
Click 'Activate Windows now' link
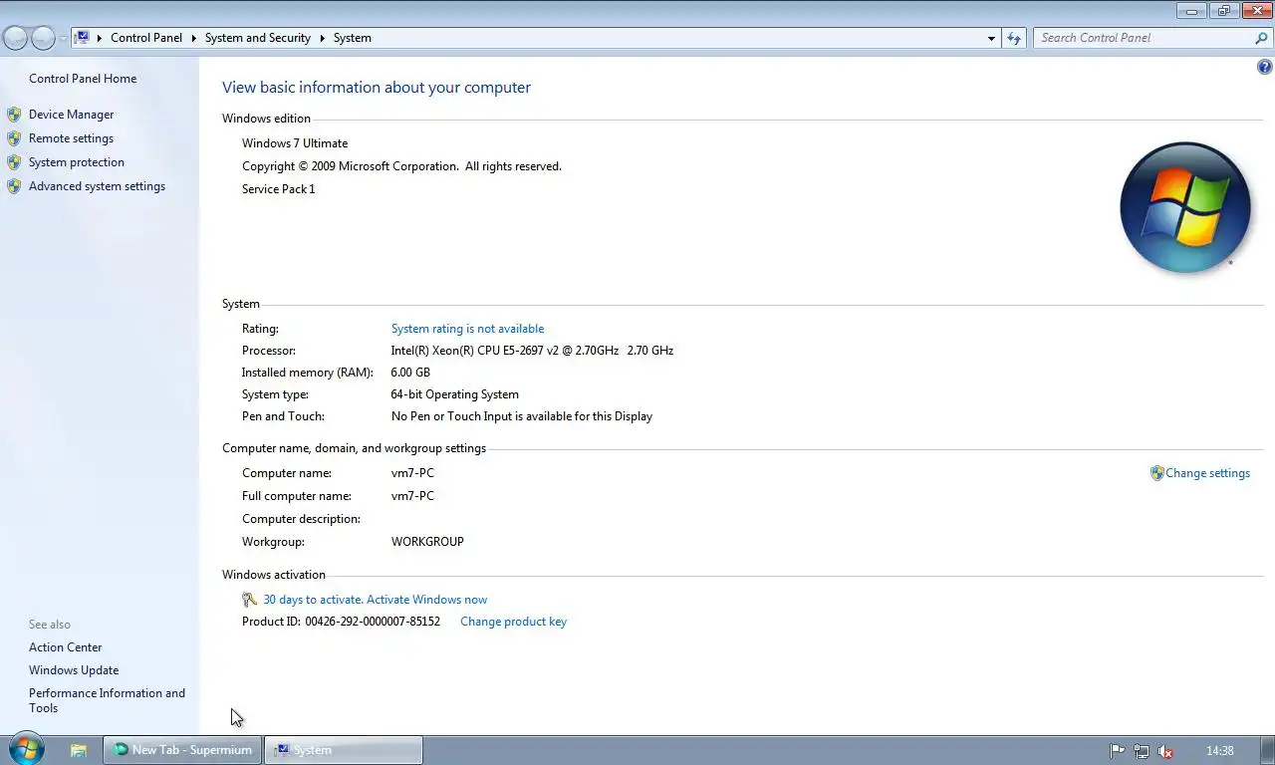point(426,600)
